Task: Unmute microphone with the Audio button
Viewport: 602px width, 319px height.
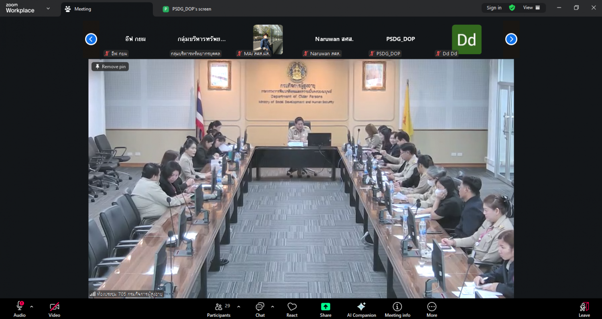Action: coord(19,309)
